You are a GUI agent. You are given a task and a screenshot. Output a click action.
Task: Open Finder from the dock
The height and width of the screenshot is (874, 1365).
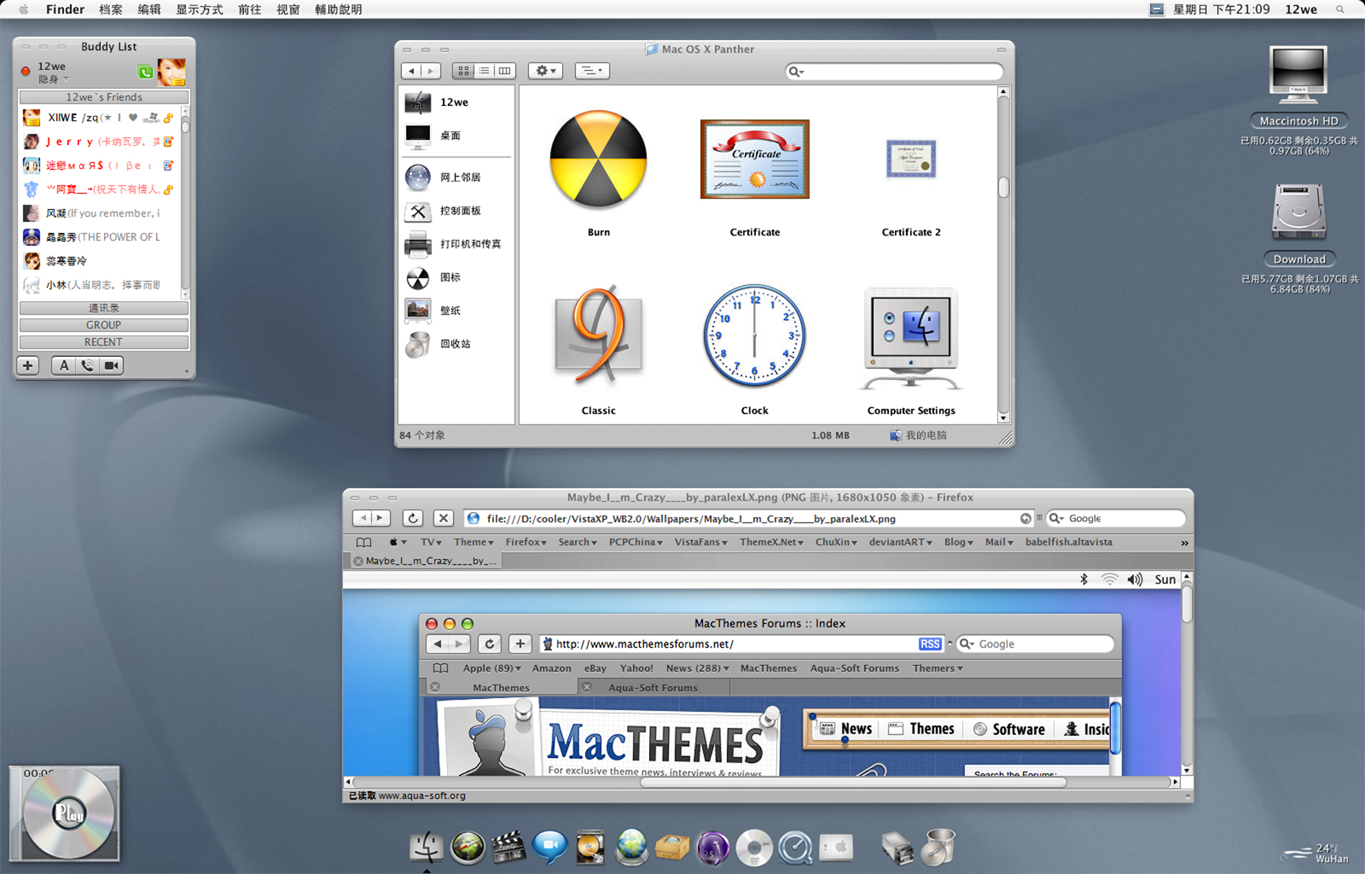point(426,848)
